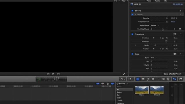Open the Titles browser T icon
This screenshot has height=104, width=185.
coord(158,79)
